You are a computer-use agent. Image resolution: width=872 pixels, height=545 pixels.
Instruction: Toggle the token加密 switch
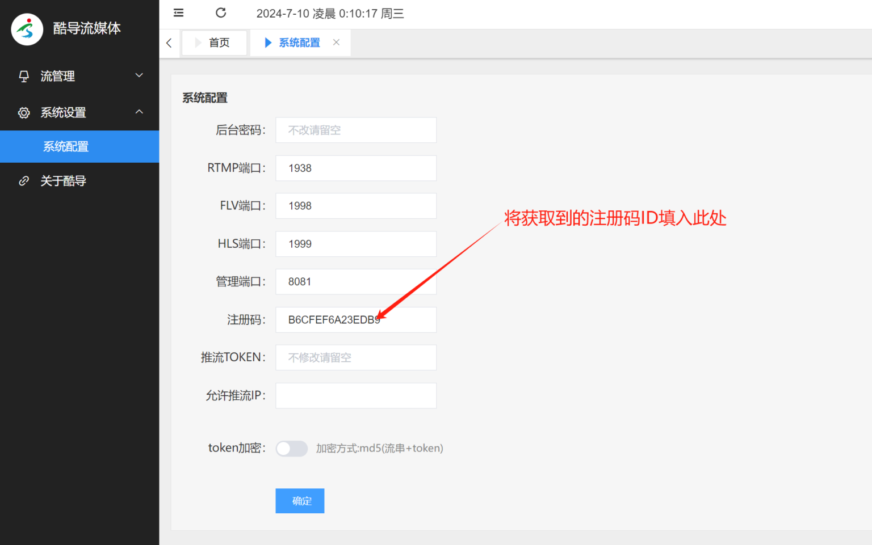pyautogui.click(x=291, y=449)
